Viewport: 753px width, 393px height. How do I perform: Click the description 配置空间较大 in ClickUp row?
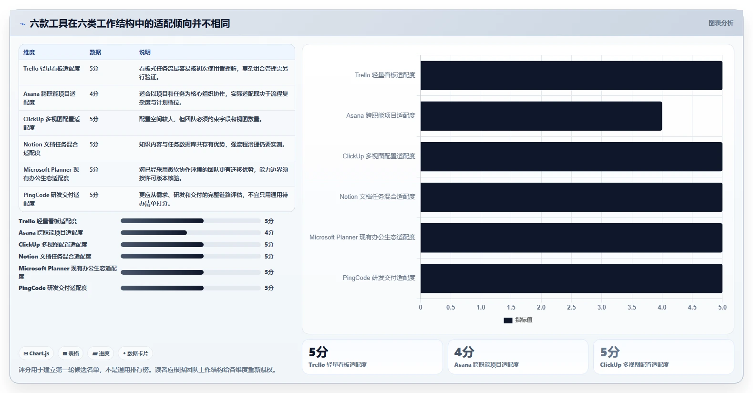201,119
